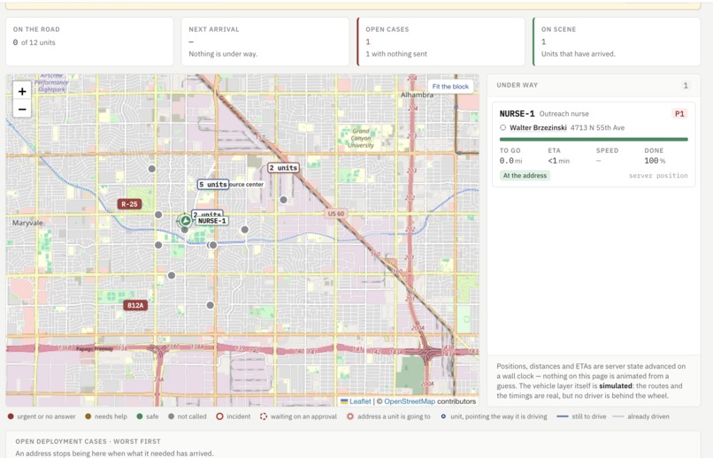Image resolution: width=713 pixels, height=458 pixels.
Task: Click the urgent or no answer legend dot
Action: click(x=11, y=416)
